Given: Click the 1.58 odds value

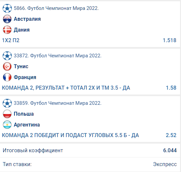Looking at the screenshot, I should pos(171,88).
